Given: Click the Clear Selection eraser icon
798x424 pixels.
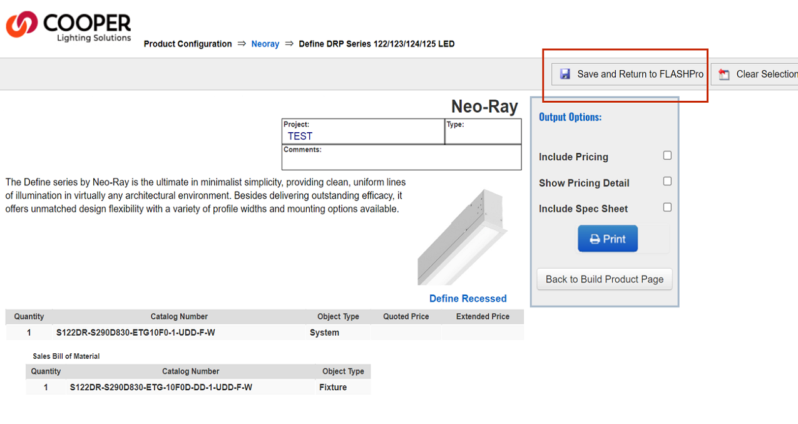Looking at the screenshot, I should [724, 75].
